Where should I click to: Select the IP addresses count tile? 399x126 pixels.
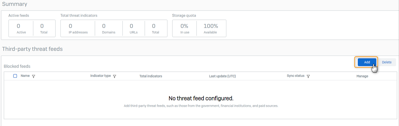(x=78, y=28)
